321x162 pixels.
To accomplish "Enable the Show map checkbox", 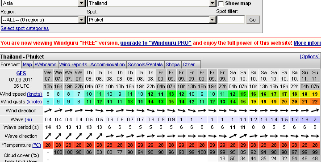I will pos(221,4).
